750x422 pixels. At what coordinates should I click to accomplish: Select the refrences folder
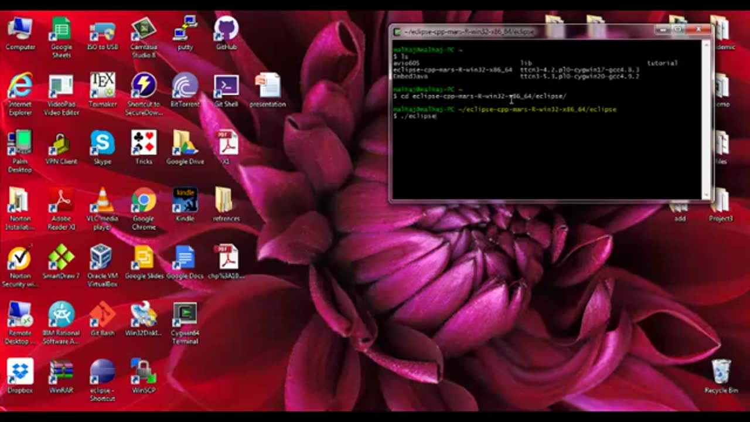tap(226, 205)
